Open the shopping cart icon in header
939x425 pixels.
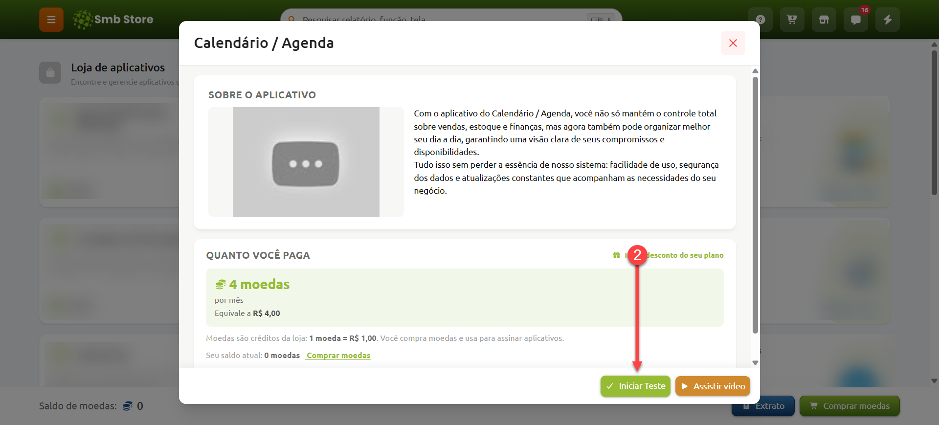pyautogui.click(x=792, y=20)
